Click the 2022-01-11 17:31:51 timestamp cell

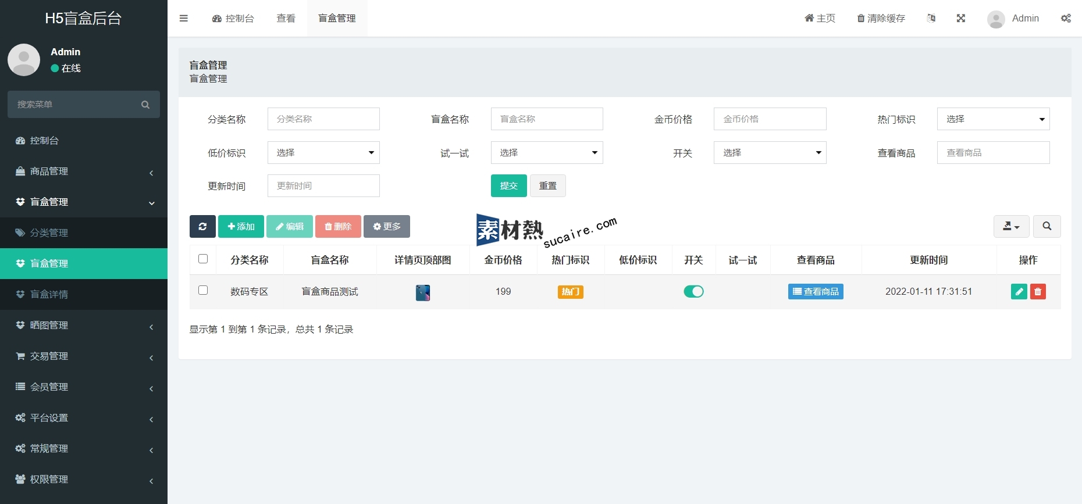click(x=928, y=291)
